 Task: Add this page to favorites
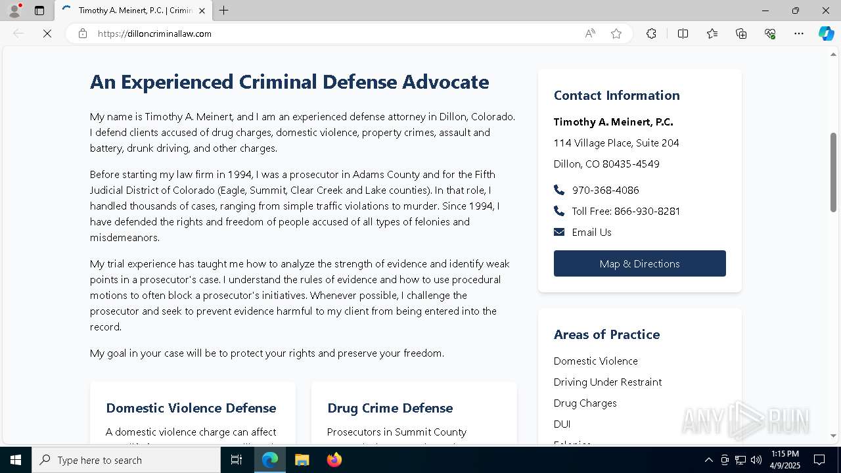click(x=616, y=34)
